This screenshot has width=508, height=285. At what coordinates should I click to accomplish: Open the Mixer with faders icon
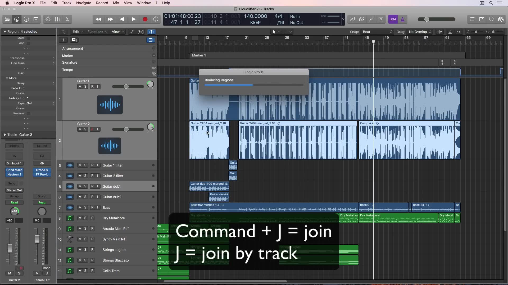click(57, 19)
